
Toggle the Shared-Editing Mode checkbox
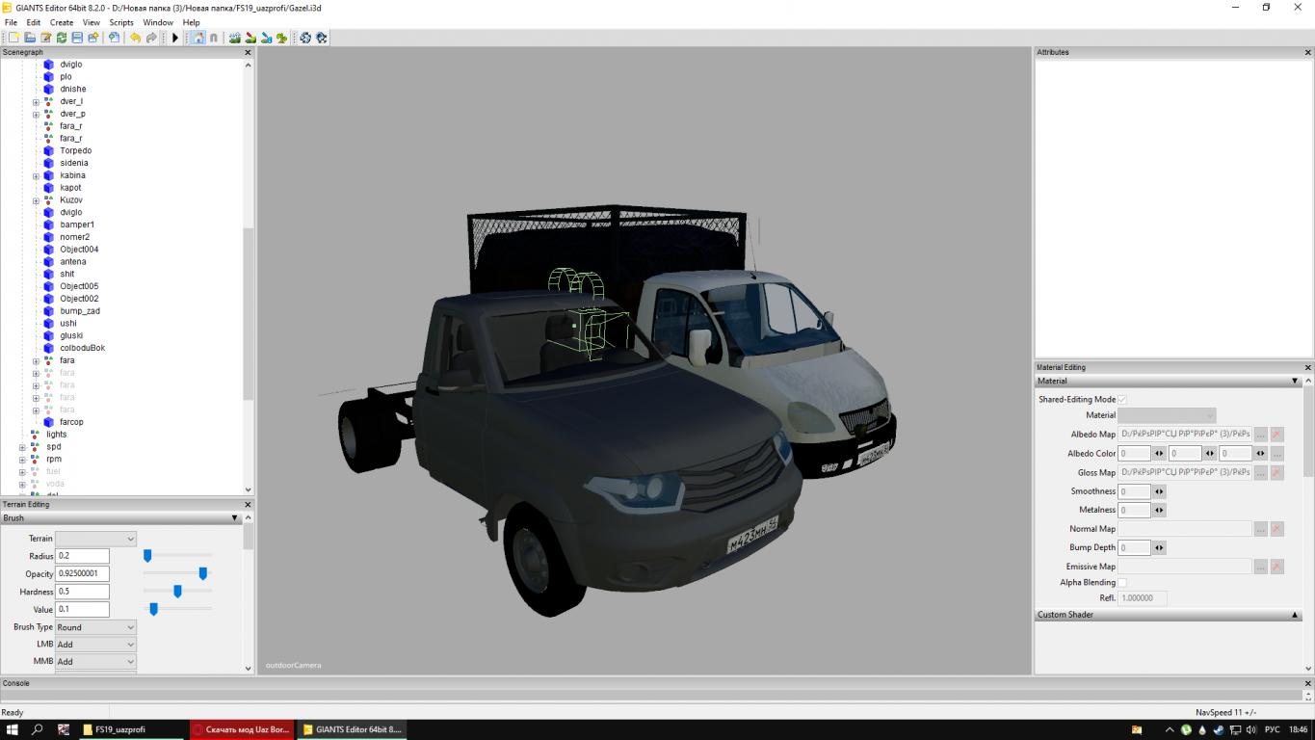pyautogui.click(x=1121, y=400)
